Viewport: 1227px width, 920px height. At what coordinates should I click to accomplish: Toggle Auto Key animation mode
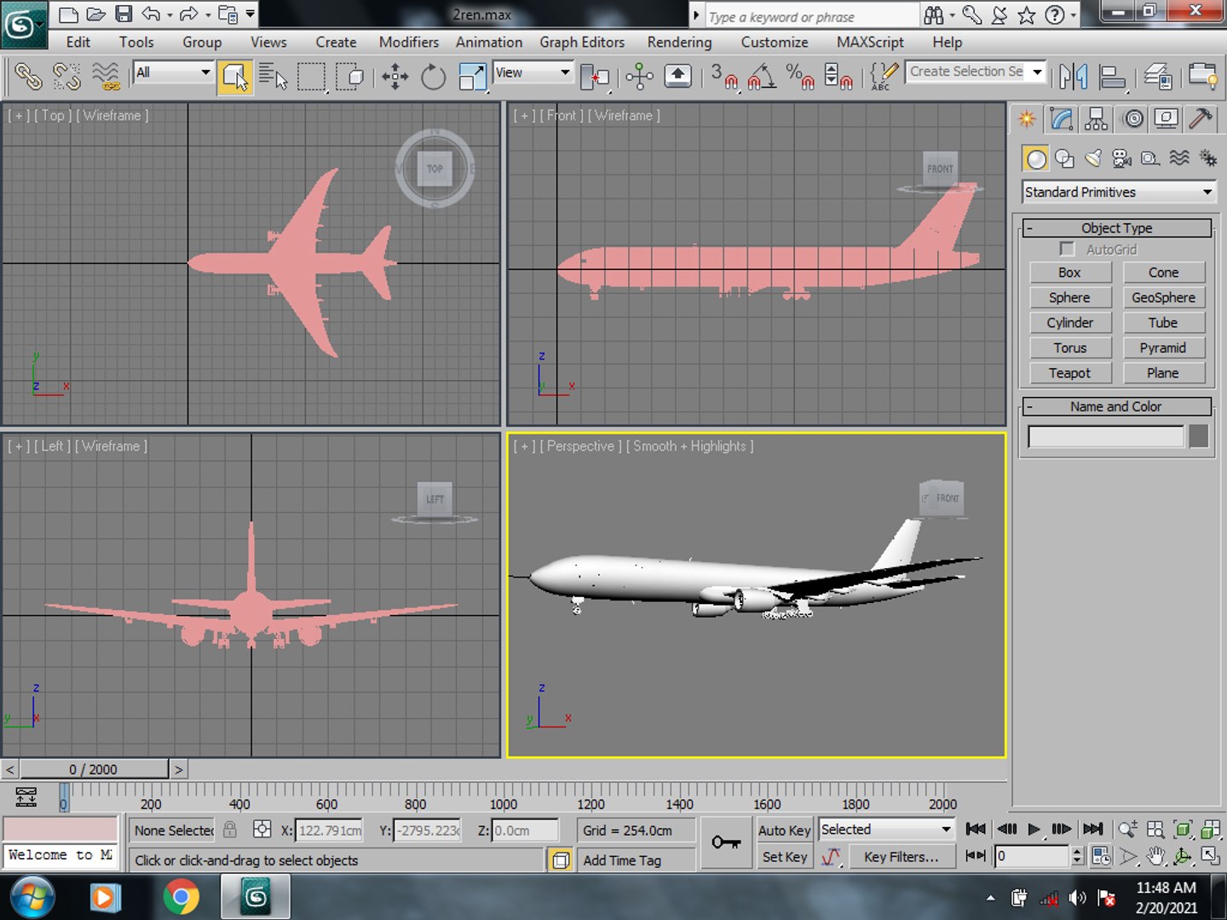784,830
